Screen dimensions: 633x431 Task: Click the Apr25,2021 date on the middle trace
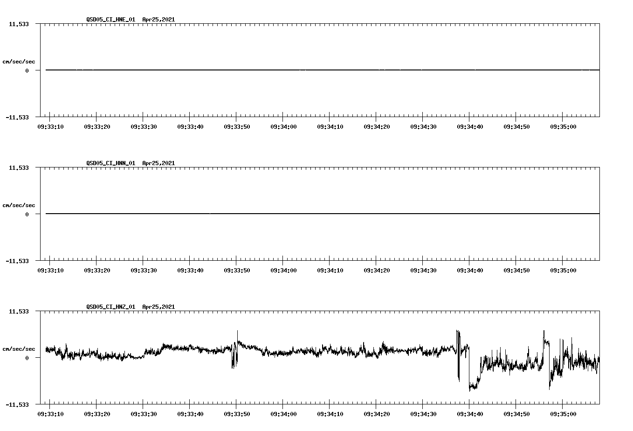[x=158, y=164]
